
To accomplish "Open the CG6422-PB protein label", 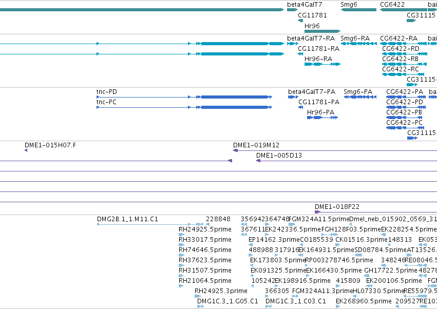I will click(404, 112).
